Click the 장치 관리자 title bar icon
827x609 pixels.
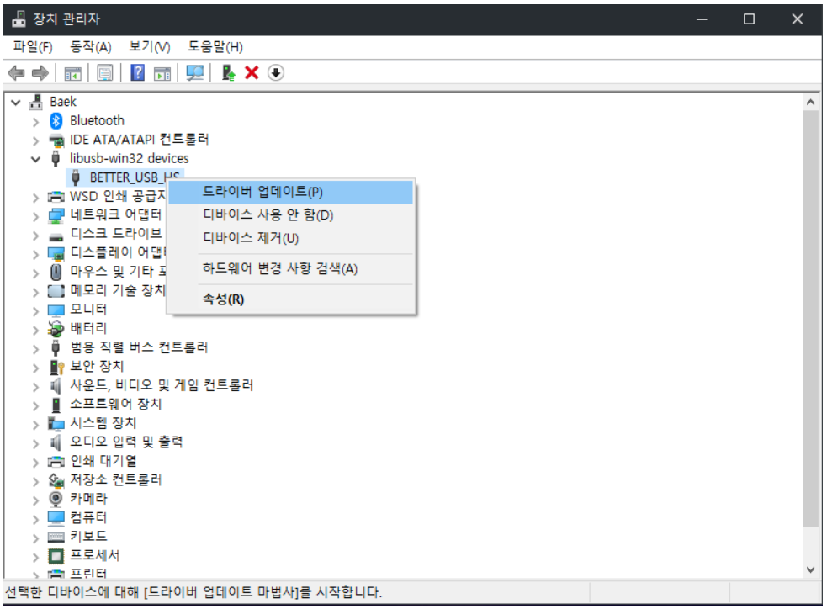tap(19, 19)
